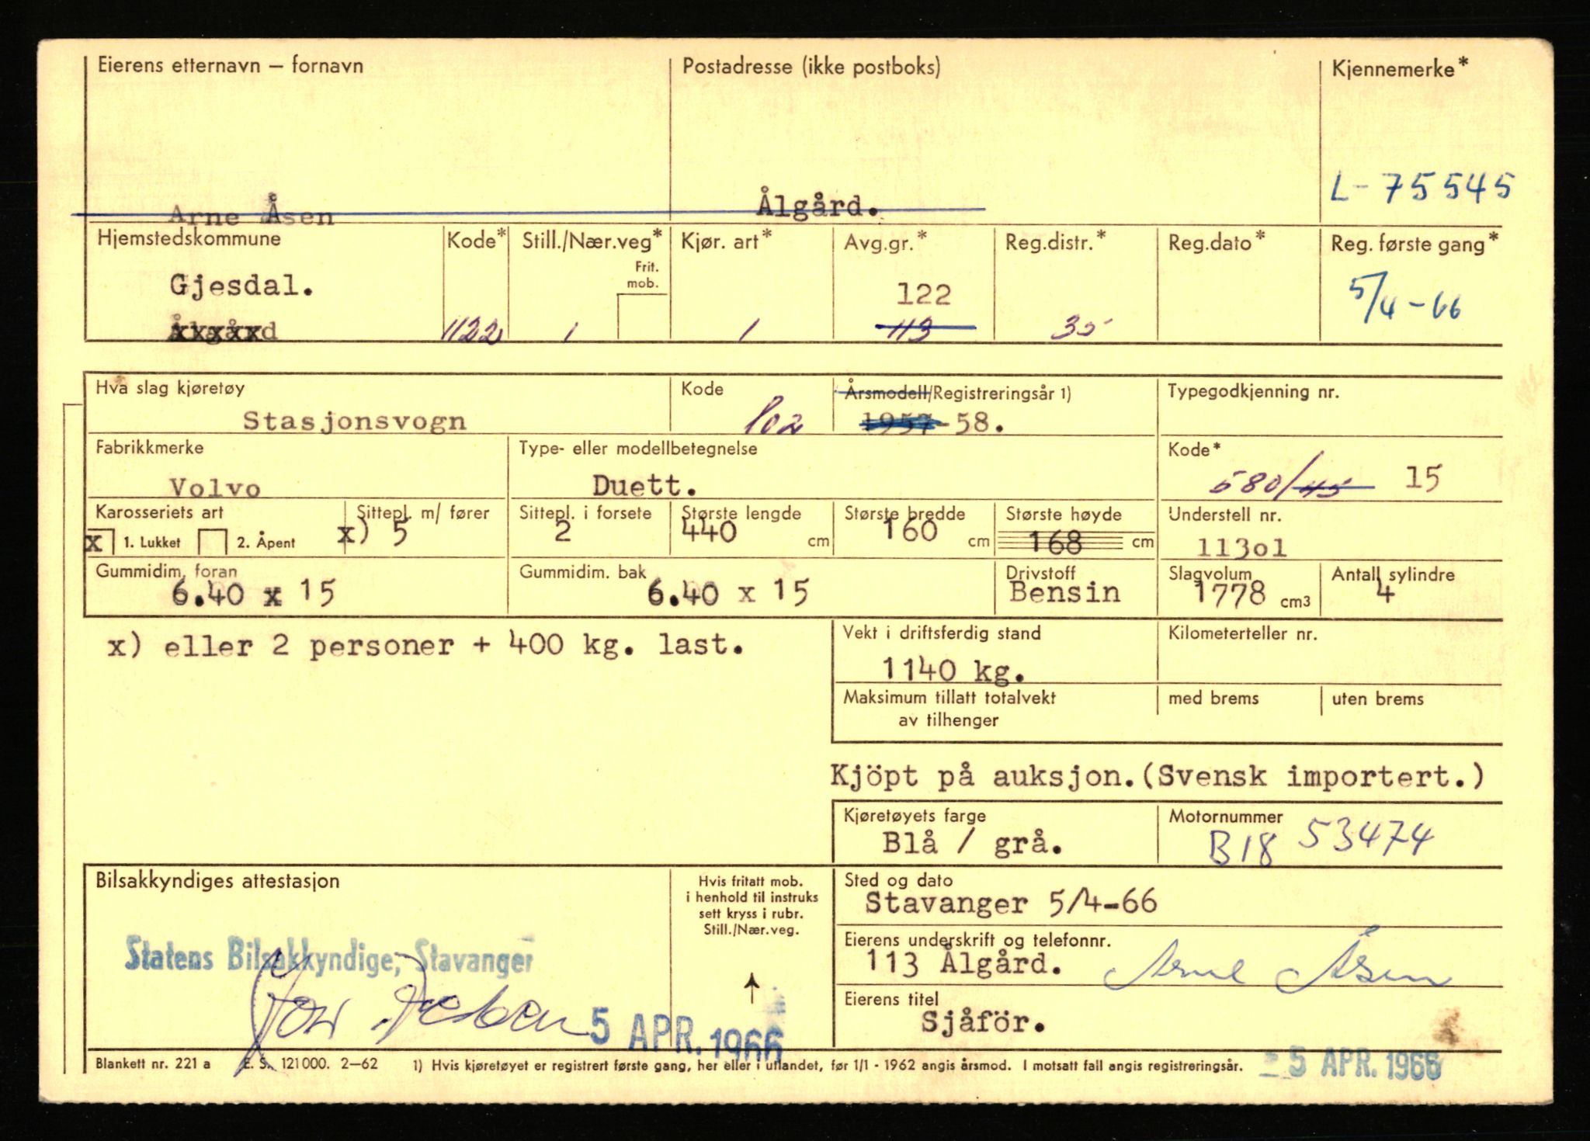Click the empty 'Frit. mob.' box

tap(642, 317)
